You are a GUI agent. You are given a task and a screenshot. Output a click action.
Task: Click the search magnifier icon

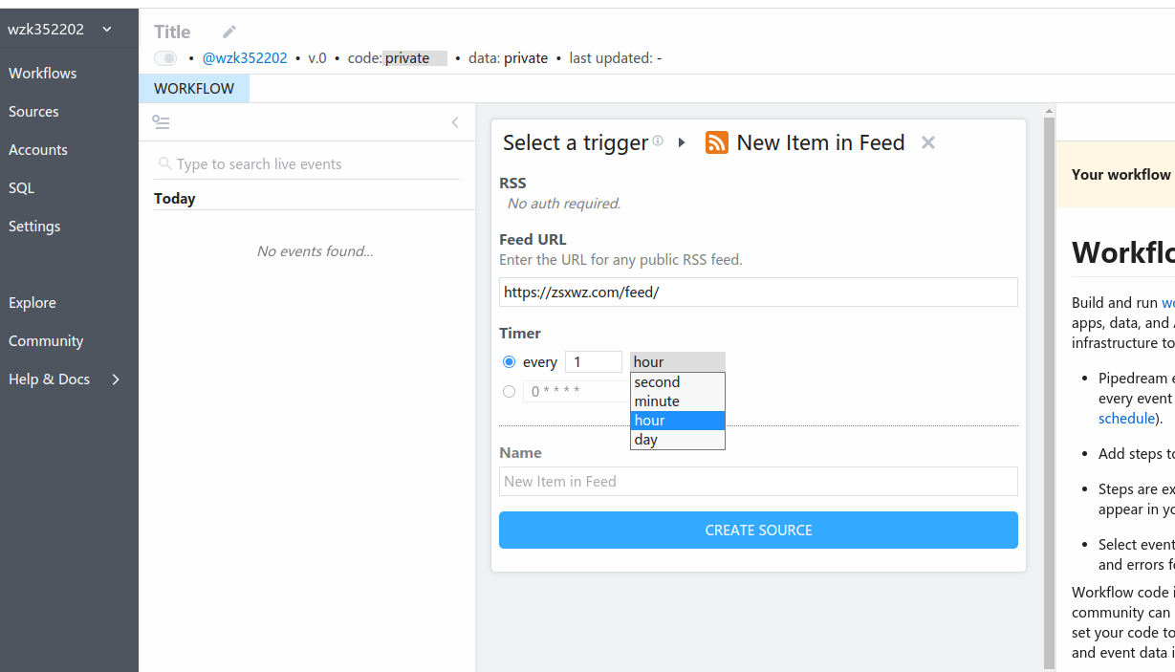coord(164,164)
